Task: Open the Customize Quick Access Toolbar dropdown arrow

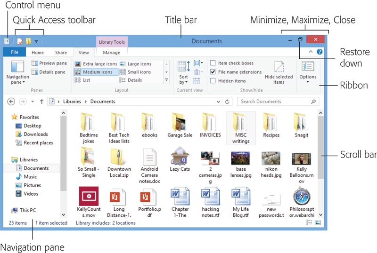Action: 36,41
